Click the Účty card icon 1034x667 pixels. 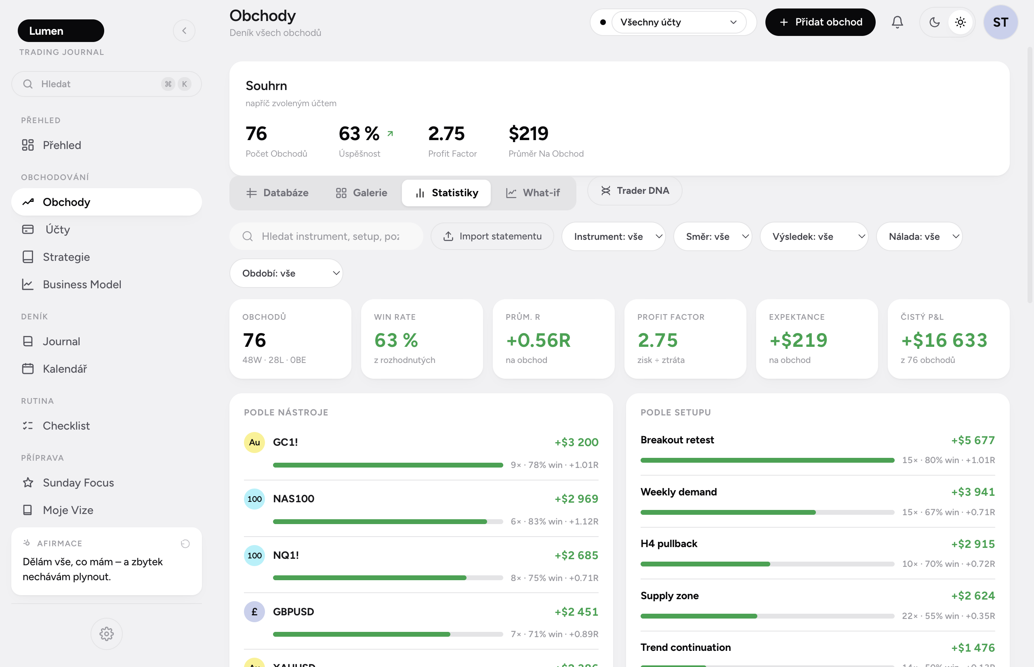28,230
